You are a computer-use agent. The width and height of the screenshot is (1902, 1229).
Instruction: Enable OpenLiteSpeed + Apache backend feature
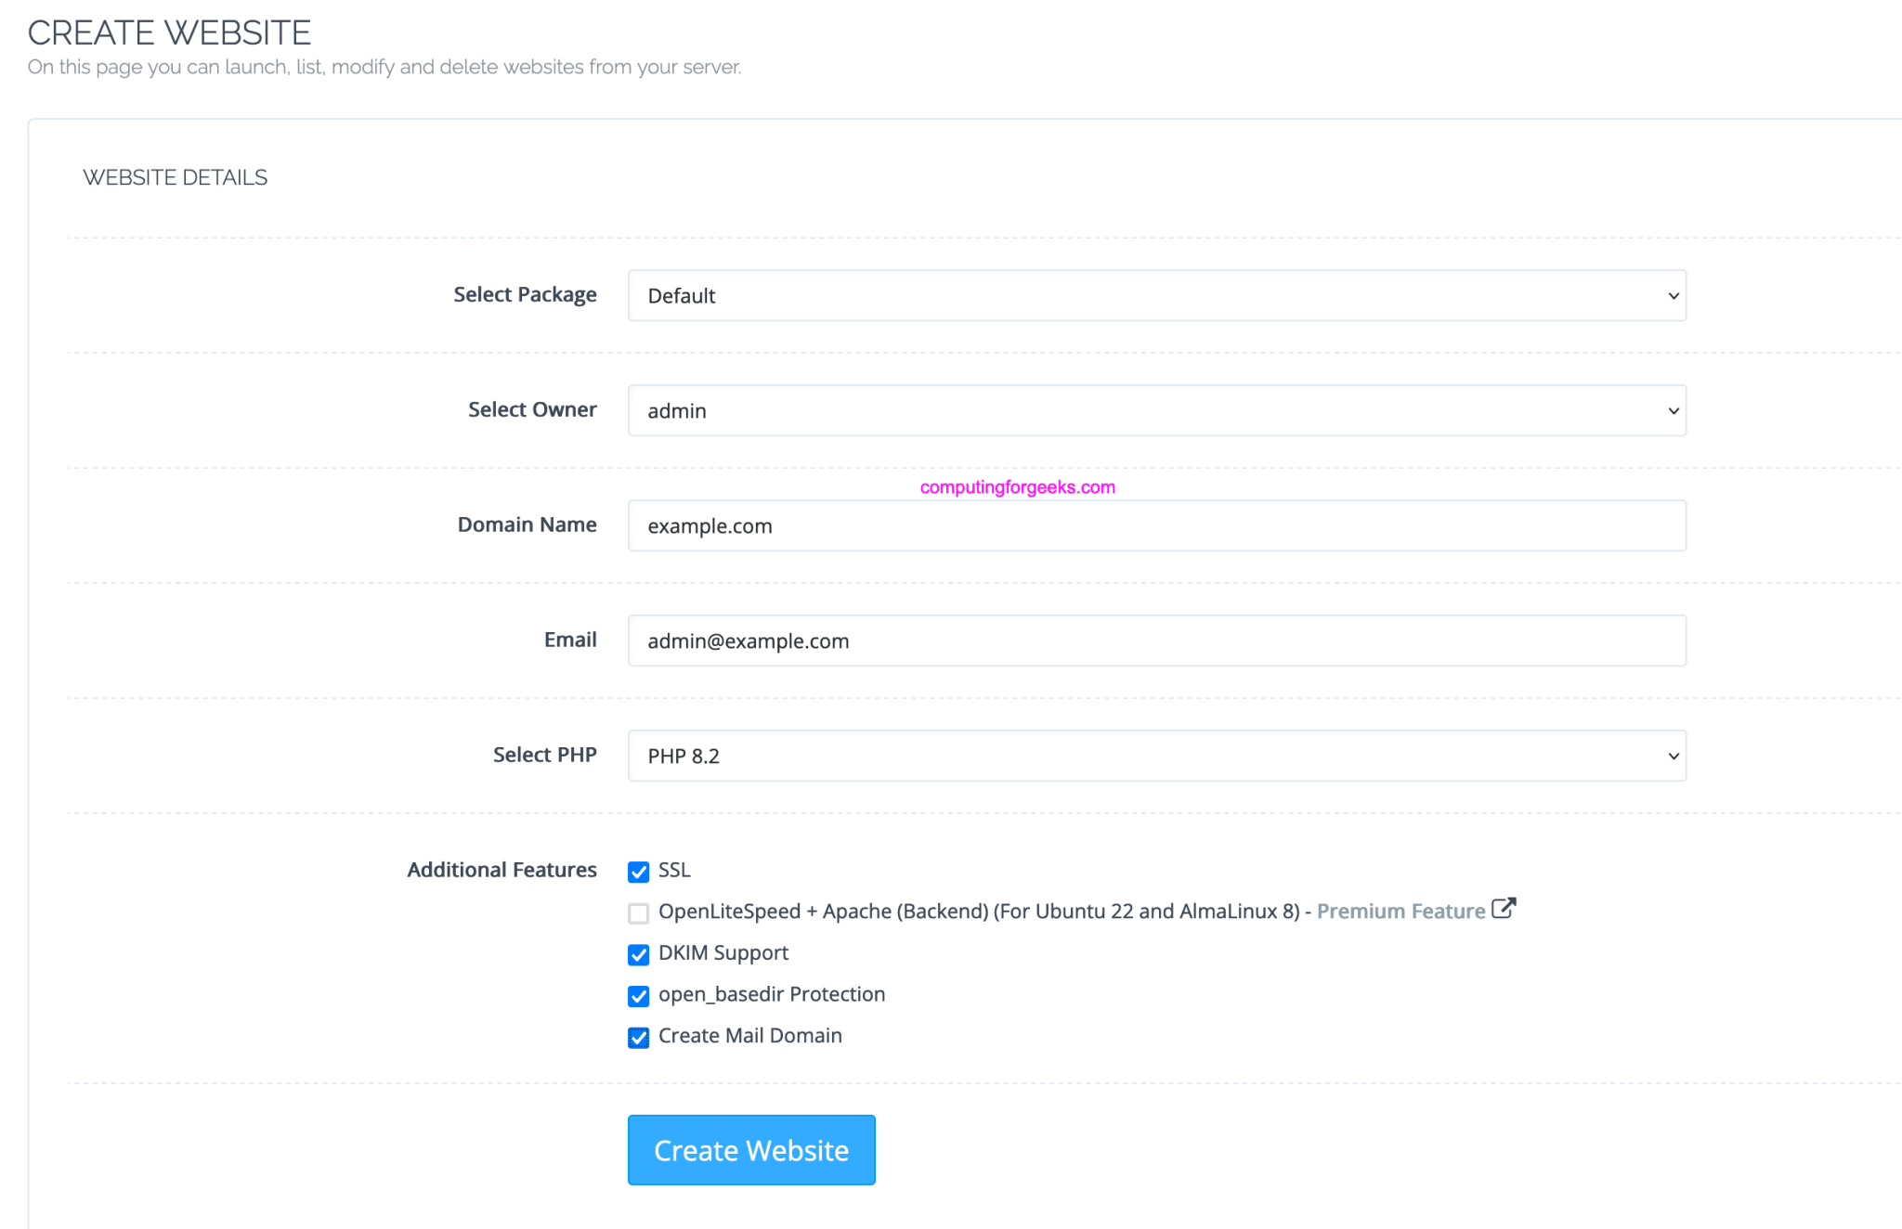638,912
